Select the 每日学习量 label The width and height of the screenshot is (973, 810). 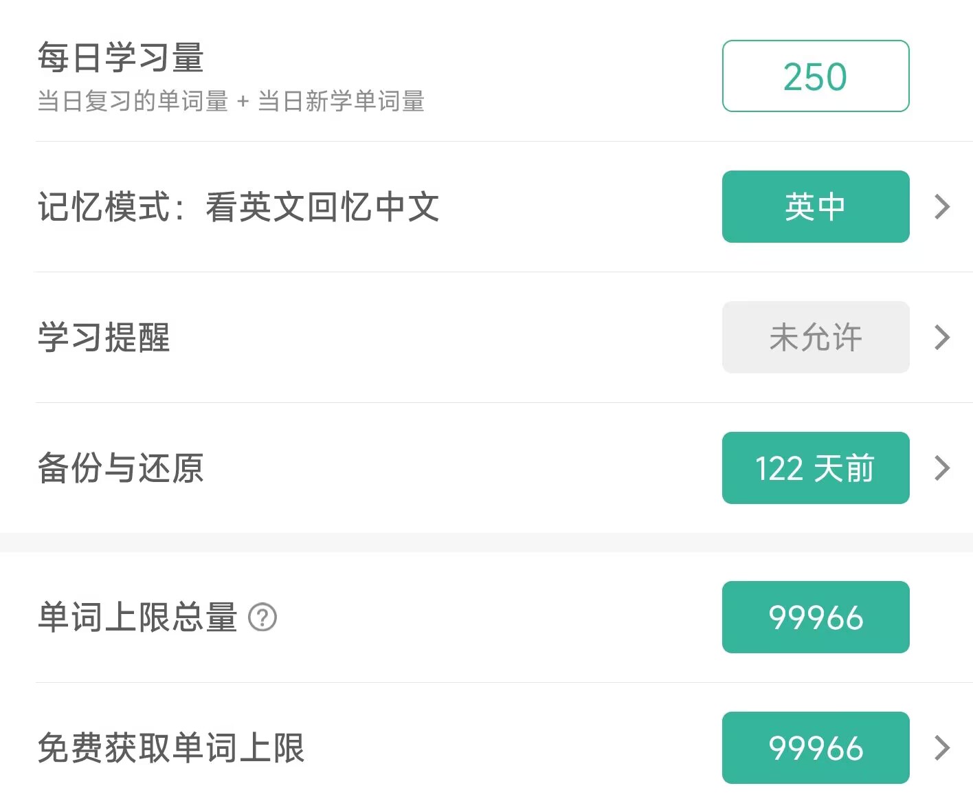tap(120, 58)
